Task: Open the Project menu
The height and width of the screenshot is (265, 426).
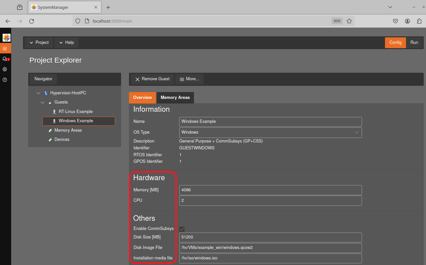Action: point(39,43)
